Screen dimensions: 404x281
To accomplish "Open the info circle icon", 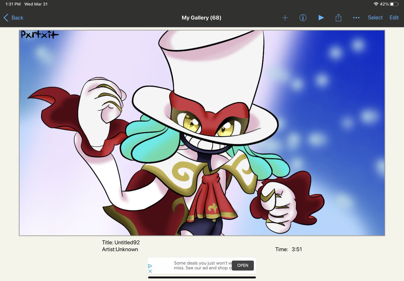I will coord(303,18).
